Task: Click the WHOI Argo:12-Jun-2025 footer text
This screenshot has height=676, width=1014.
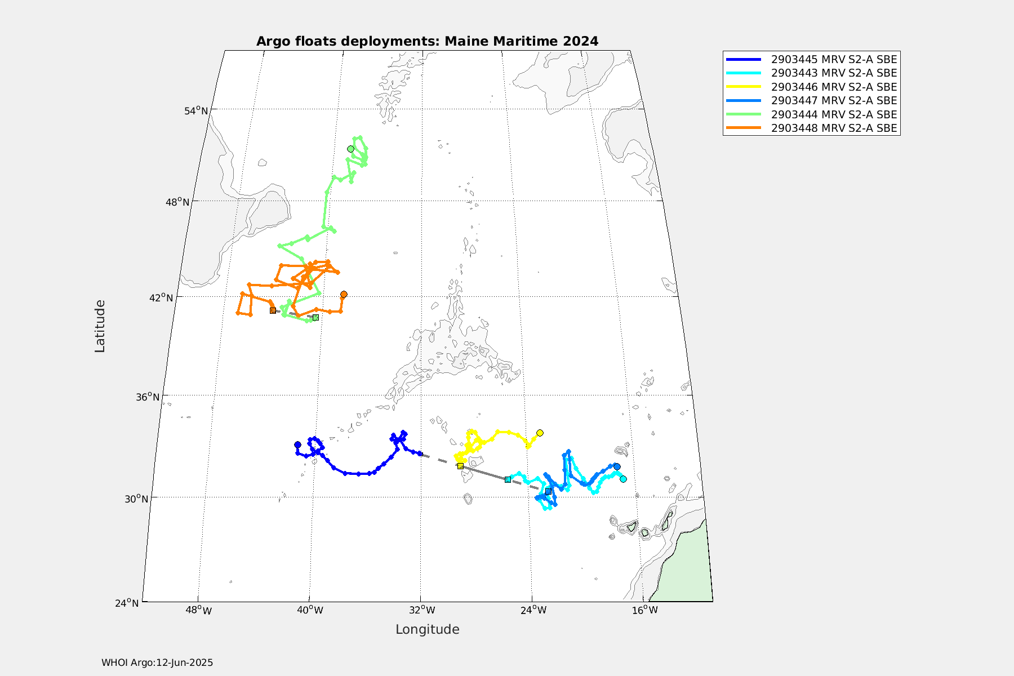Action: click(x=157, y=662)
